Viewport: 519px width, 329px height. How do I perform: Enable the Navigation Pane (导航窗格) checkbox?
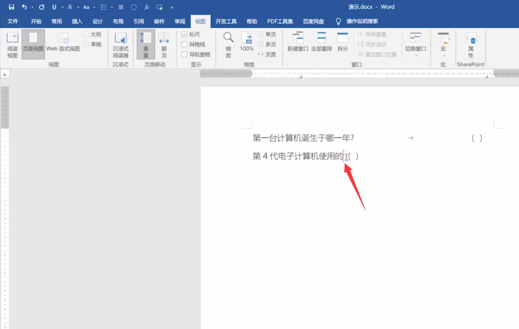coord(184,55)
